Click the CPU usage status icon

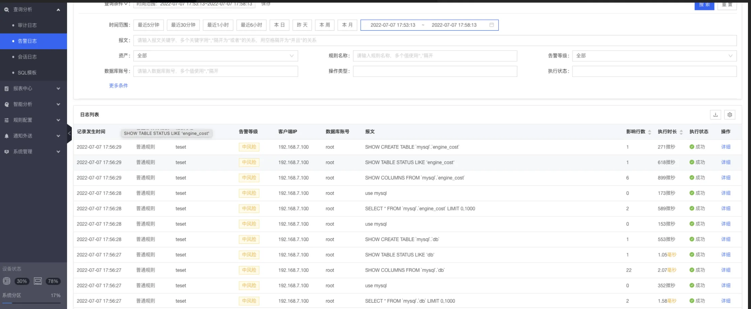(x=7, y=281)
